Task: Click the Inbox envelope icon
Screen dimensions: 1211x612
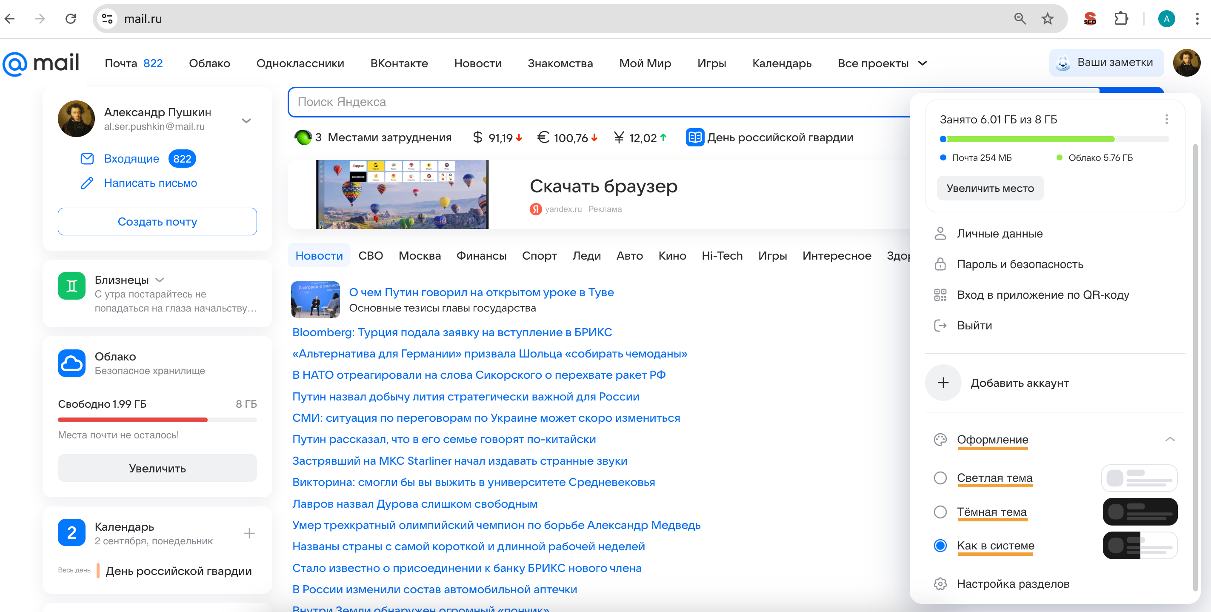Action: (x=87, y=159)
